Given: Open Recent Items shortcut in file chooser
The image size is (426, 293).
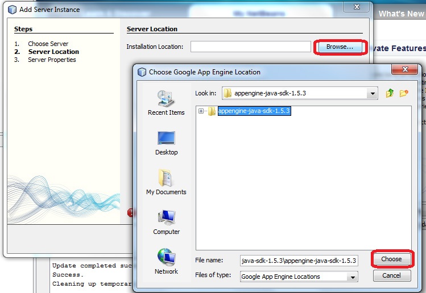Looking at the screenshot, I should [x=166, y=103].
